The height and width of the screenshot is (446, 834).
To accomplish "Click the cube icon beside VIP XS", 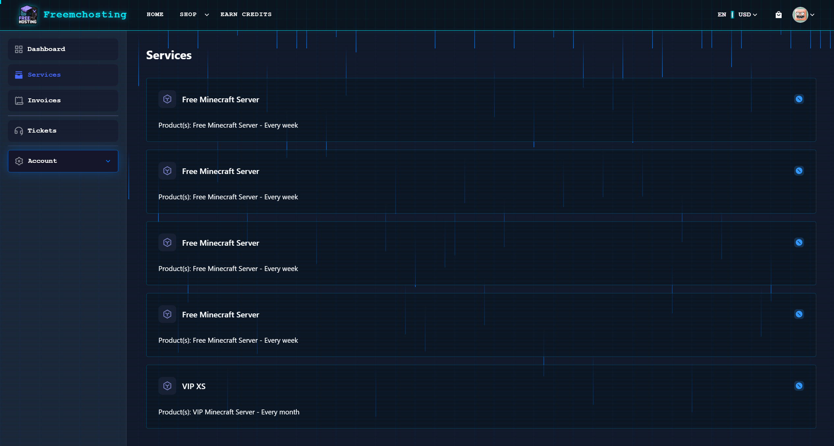I will [x=167, y=386].
